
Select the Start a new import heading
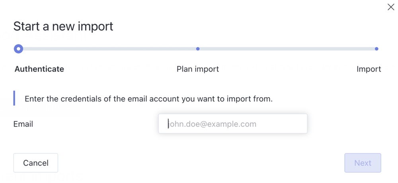click(63, 26)
